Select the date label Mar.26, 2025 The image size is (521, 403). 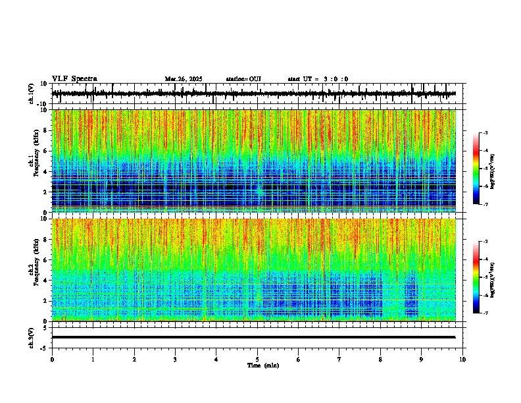(184, 79)
